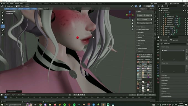Click the viewport zoom magnifier icon

[x=132, y=20]
